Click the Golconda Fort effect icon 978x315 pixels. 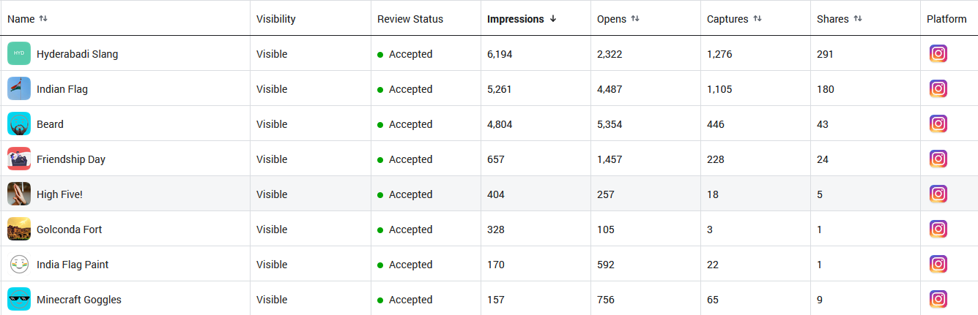(19, 229)
